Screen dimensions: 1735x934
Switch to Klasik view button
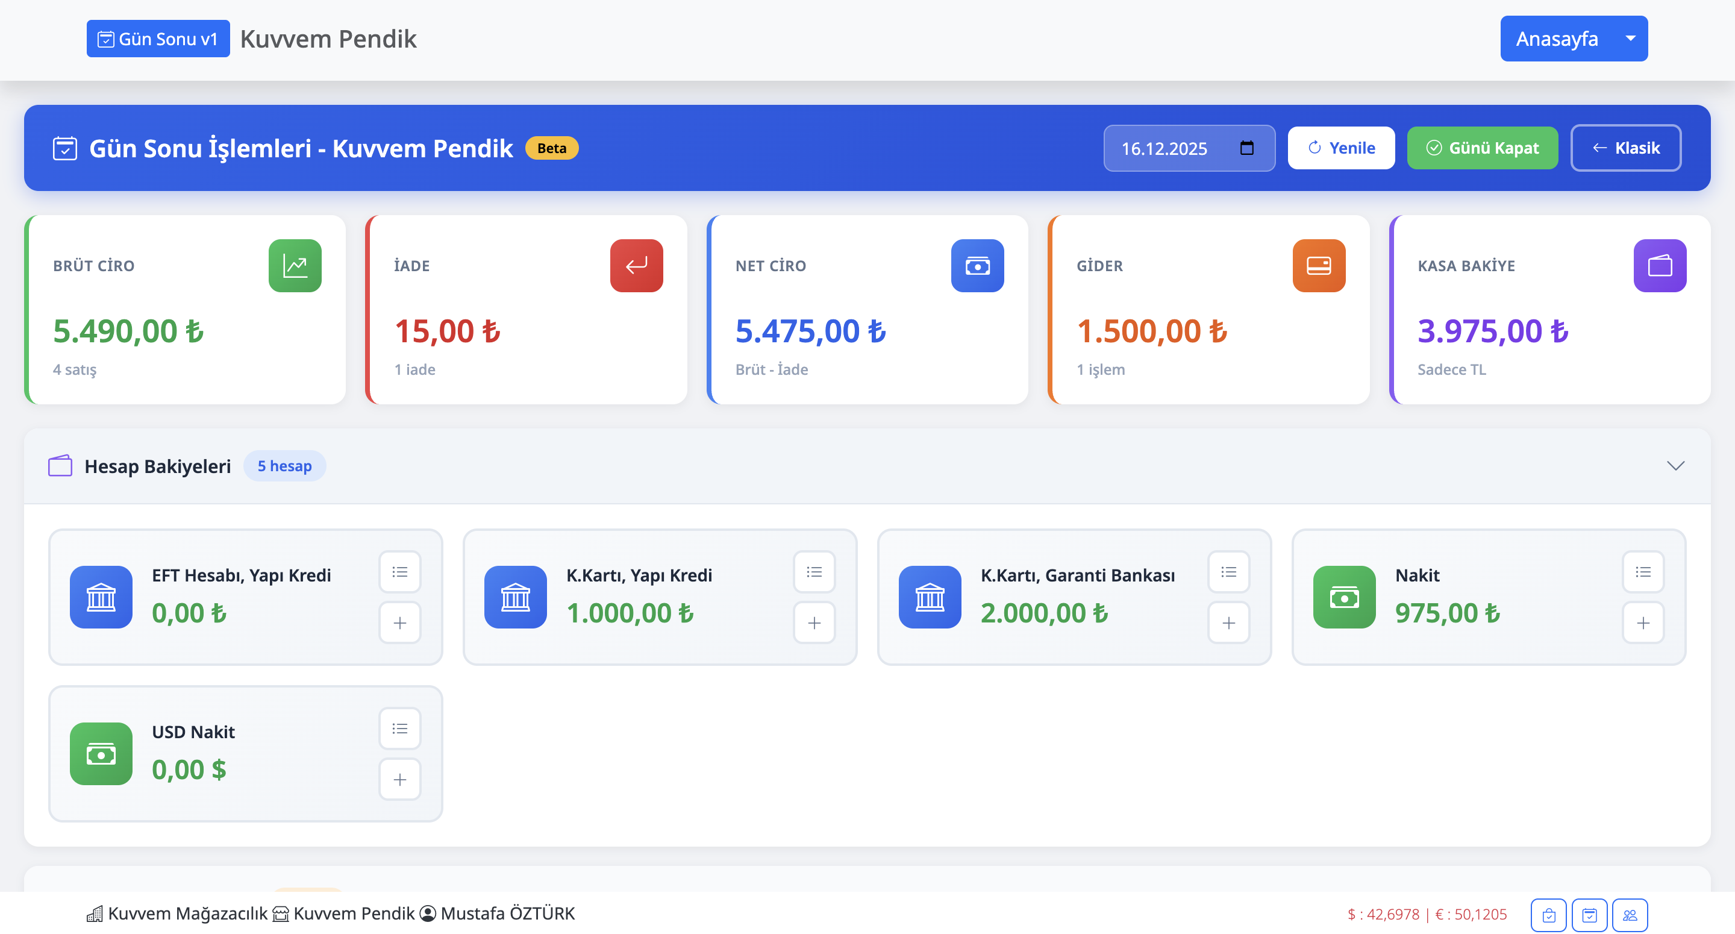click(x=1625, y=148)
